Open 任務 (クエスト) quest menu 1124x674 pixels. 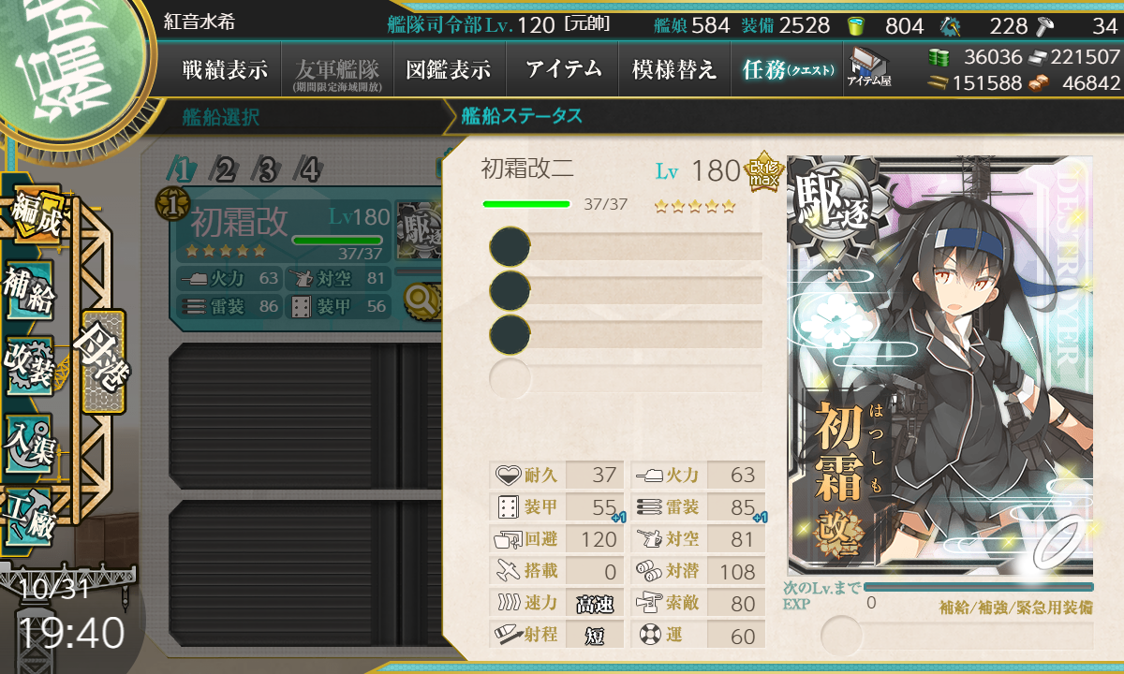(787, 69)
